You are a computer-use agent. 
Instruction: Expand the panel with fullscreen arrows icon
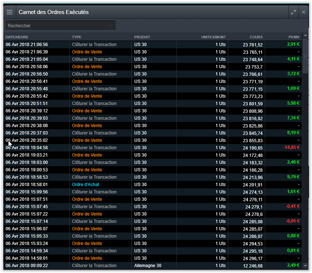(x=294, y=12)
